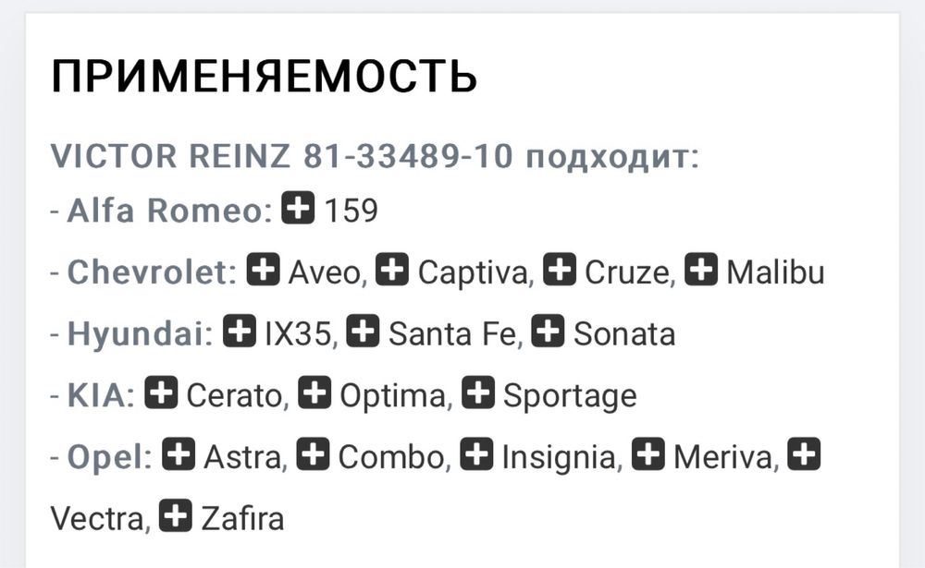Click the plus icon before IX35
This screenshot has height=568, width=925.
pos(240,332)
